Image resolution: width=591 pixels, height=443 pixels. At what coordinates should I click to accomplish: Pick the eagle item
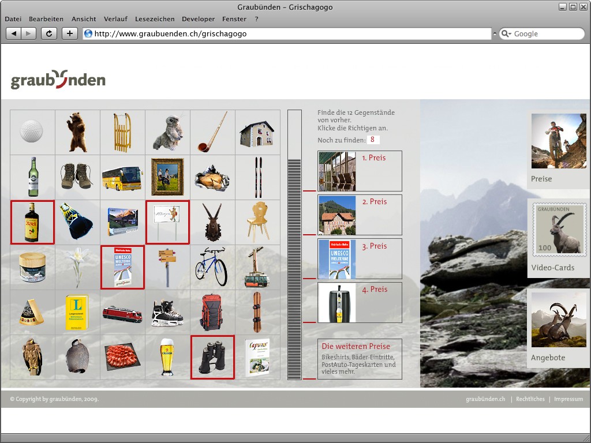[x=32, y=356]
